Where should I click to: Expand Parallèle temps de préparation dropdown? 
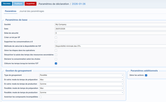[81, 88]
